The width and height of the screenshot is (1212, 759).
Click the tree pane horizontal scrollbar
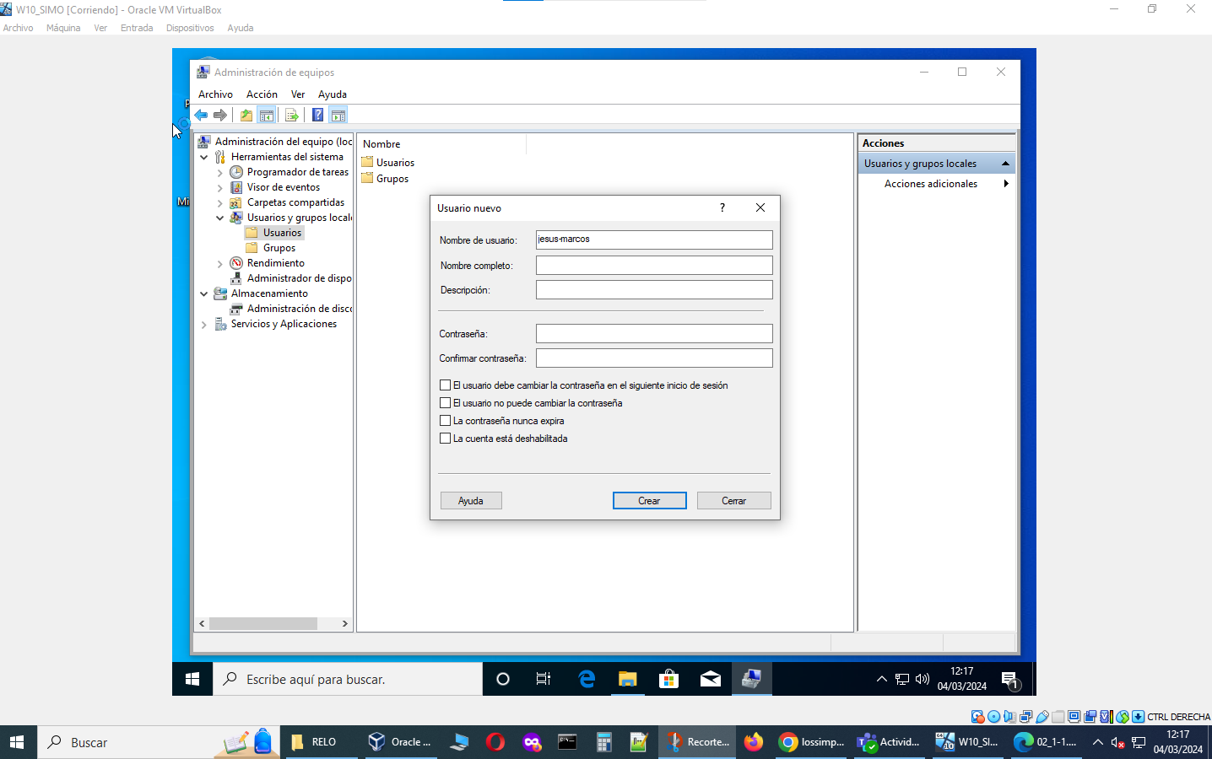point(262,624)
